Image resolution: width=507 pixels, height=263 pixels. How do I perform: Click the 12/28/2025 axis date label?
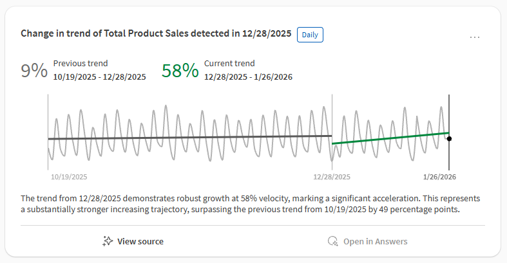pyautogui.click(x=332, y=177)
